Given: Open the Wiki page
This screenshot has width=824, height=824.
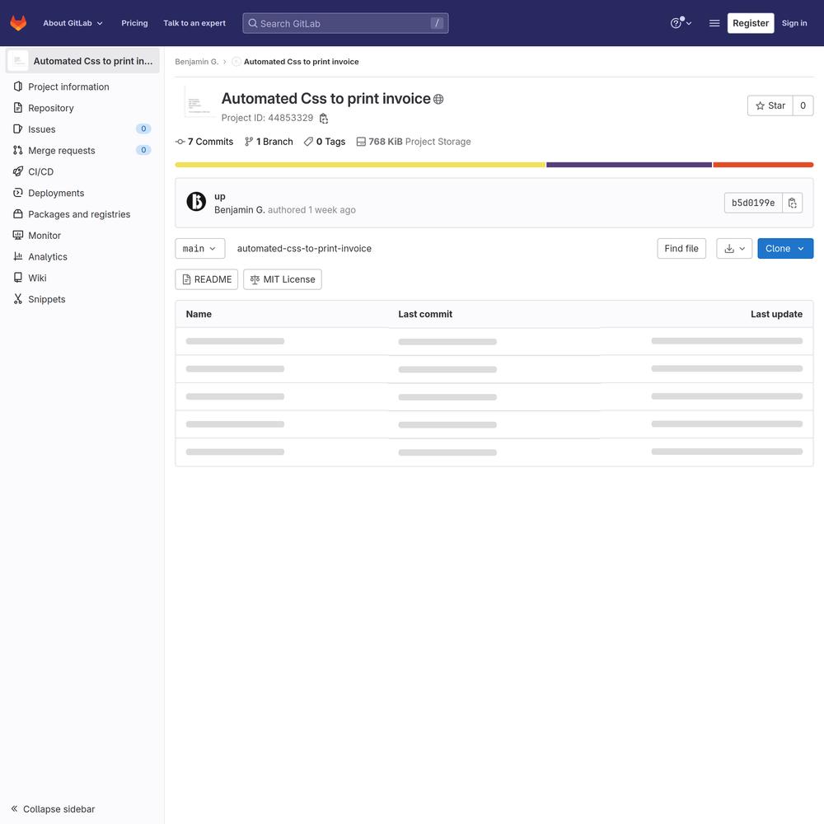Looking at the screenshot, I should [x=82, y=278].
